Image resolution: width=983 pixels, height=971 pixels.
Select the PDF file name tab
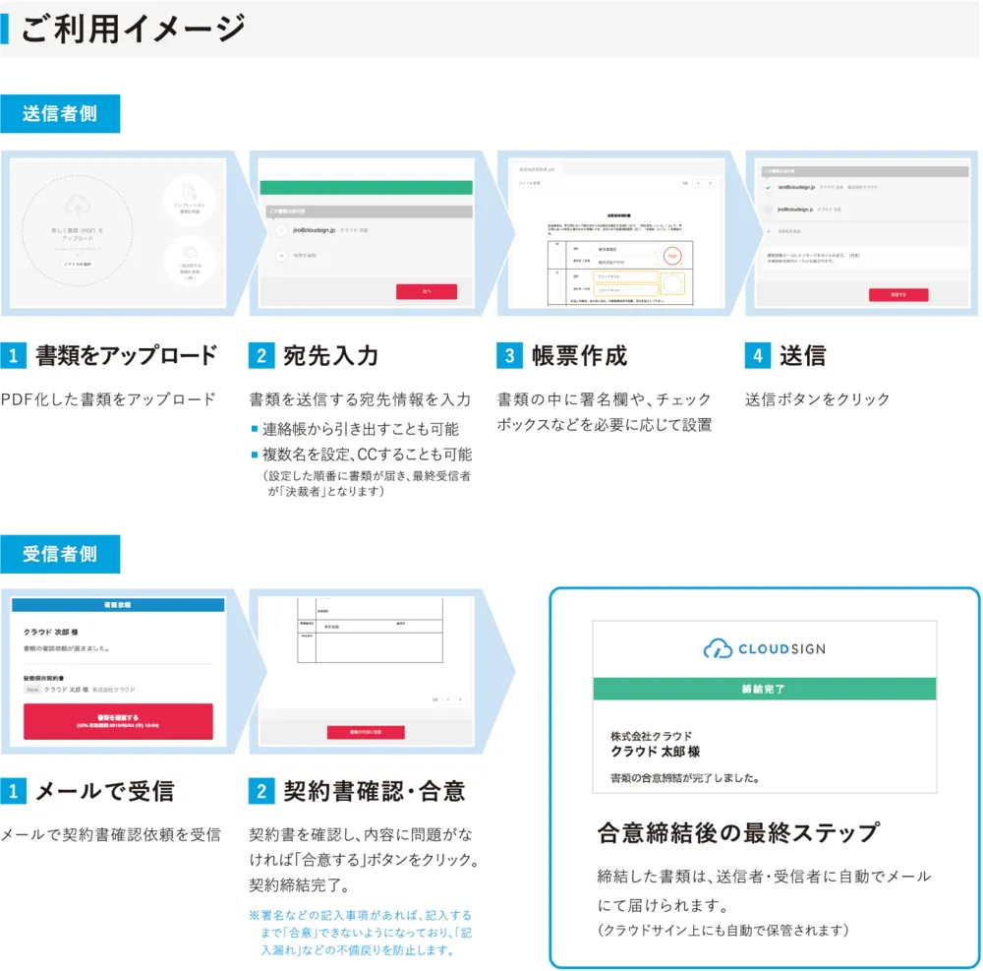[537, 170]
